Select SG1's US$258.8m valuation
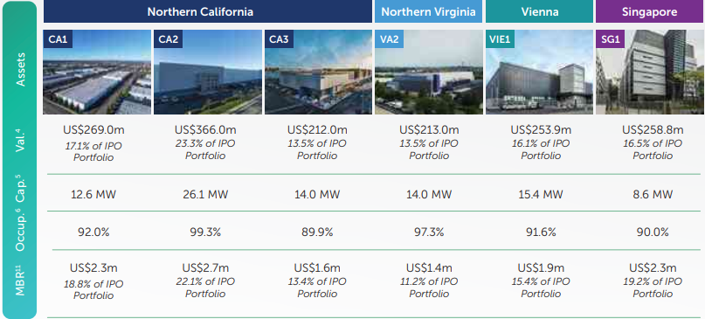 click(x=653, y=130)
